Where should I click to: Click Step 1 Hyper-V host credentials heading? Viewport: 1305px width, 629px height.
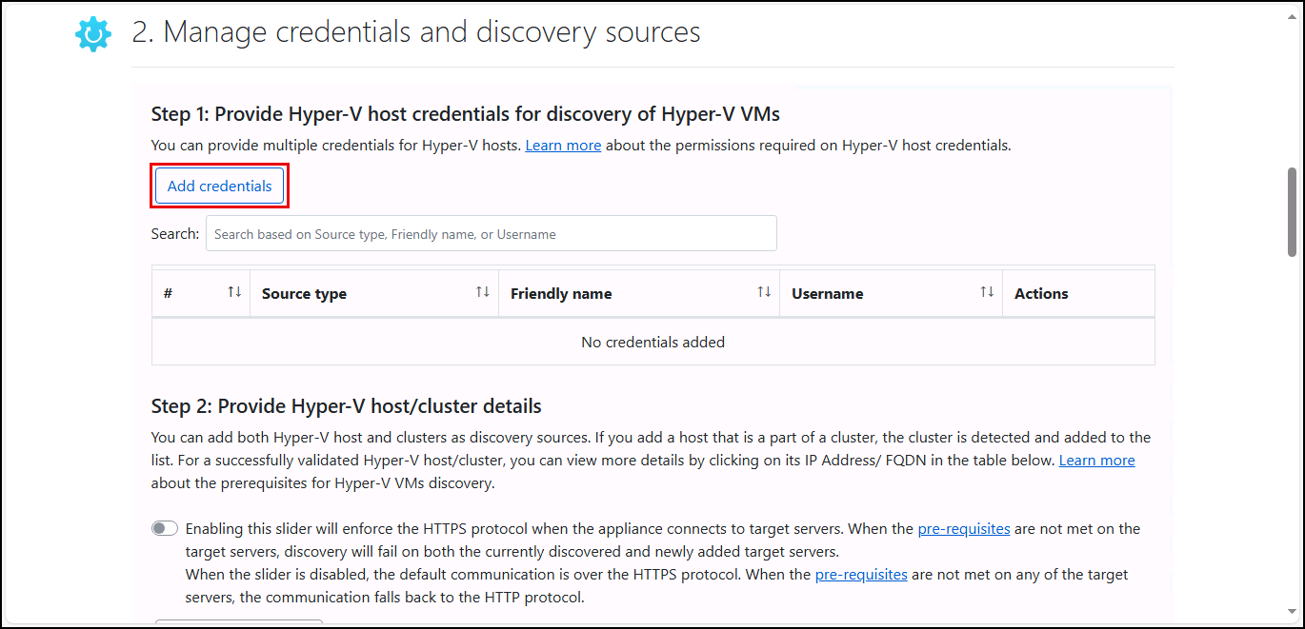466,114
